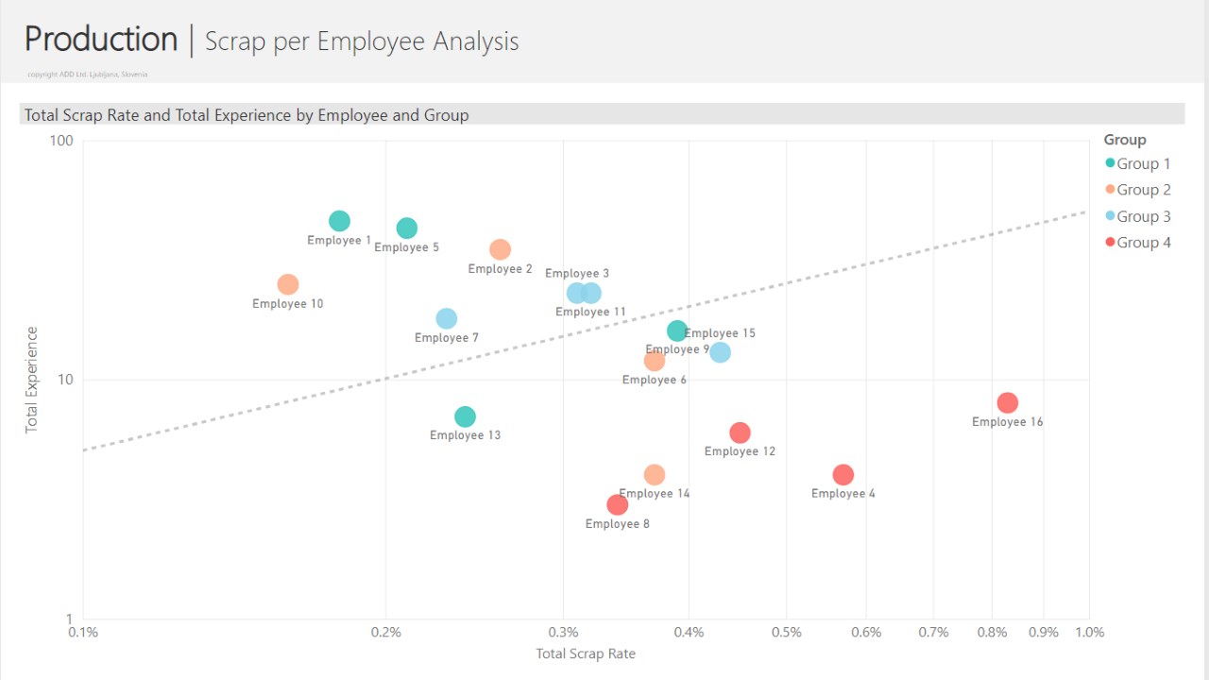
Task: Select the Employee 13 bubble
Action: 465,416
